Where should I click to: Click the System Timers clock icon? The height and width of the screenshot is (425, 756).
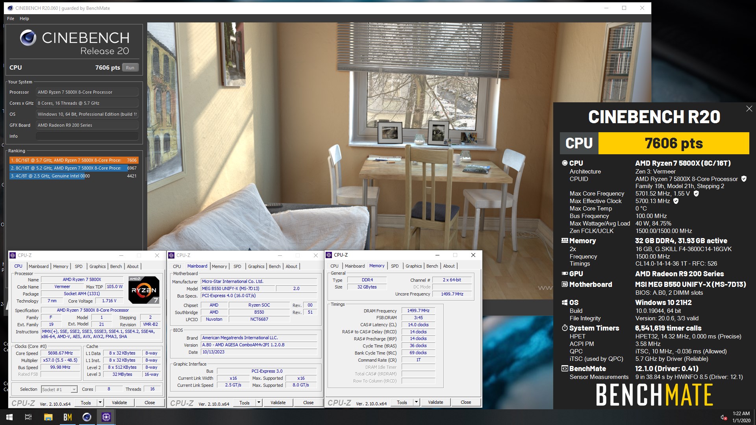(x=565, y=328)
